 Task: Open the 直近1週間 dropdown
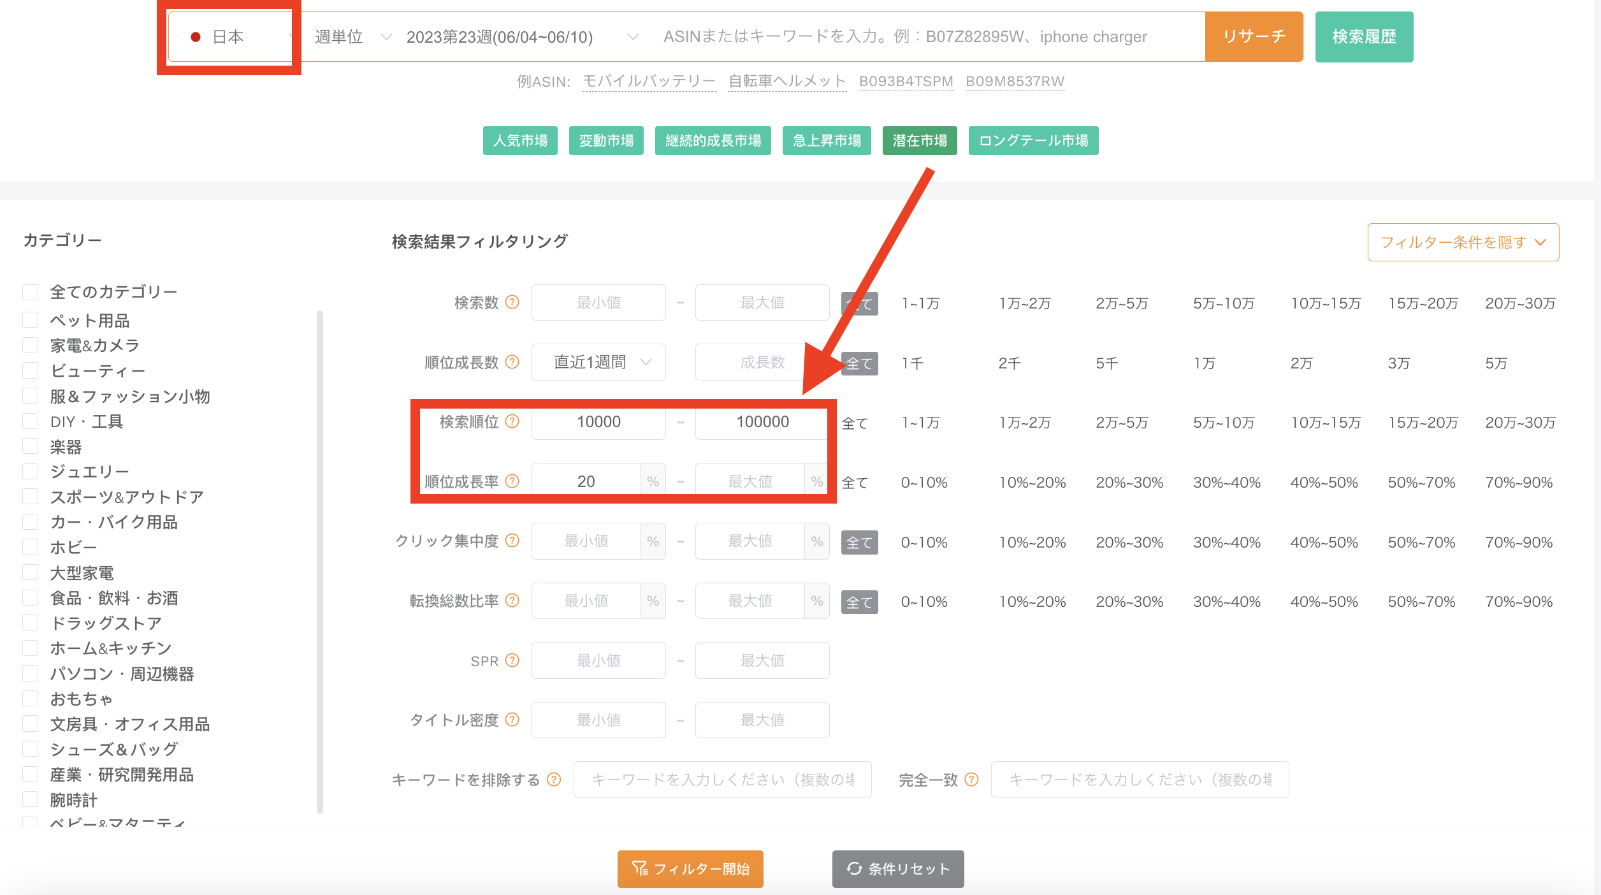(598, 362)
